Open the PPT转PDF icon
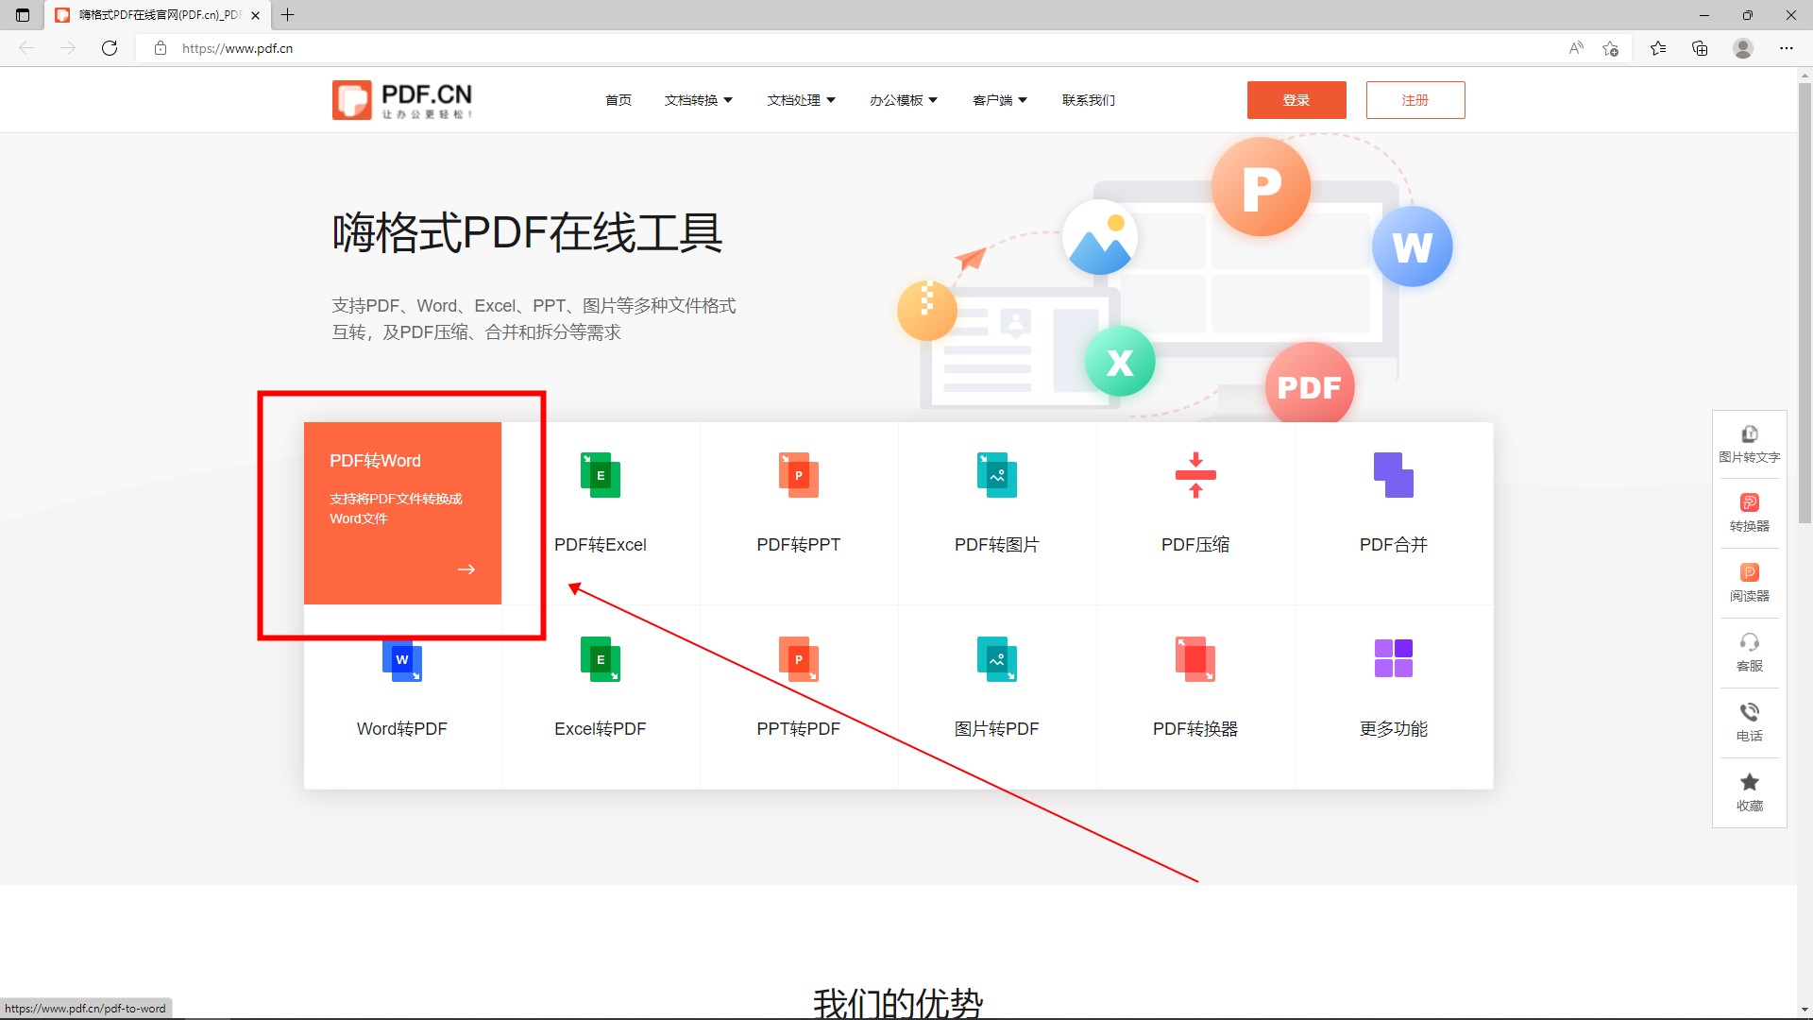Screen dimensions: 1813x1020 click(799, 659)
